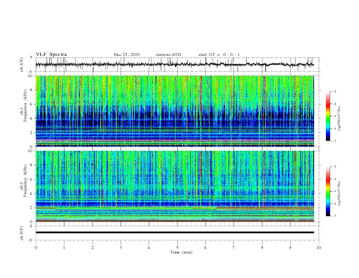359x278 pixels.
Task: Click the "Time (min)" axis label
Action: 181,252
